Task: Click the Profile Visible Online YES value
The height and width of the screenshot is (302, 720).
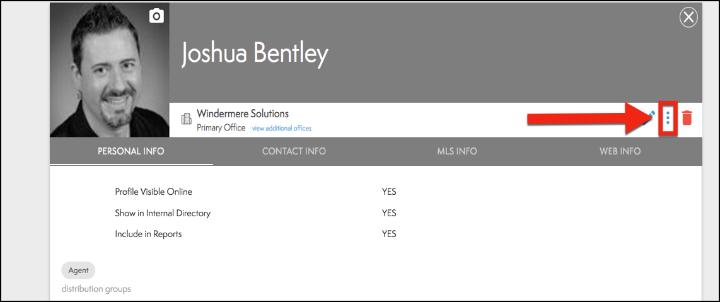Action: pyautogui.click(x=389, y=192)
